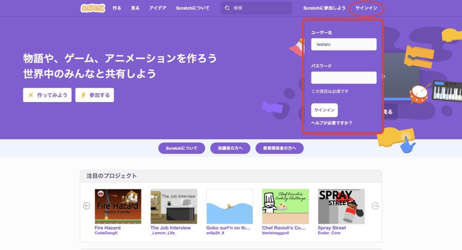Toggle the サインイン dropdown in header

(366, 8)
